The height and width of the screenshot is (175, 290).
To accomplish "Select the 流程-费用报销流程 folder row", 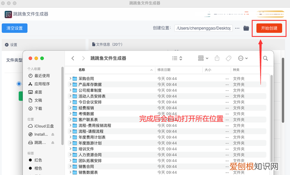I will [167, 125].
